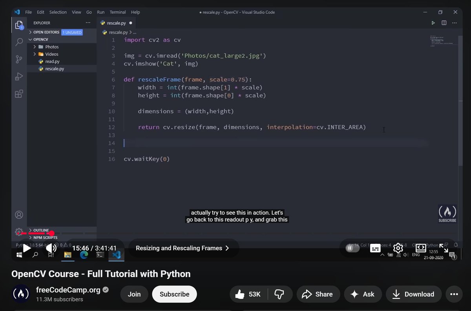Click the Subscribe button under the video
This screenshot has height=311, width=471.
point(175,294)
